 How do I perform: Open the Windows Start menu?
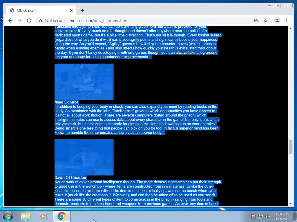point(8,216)
